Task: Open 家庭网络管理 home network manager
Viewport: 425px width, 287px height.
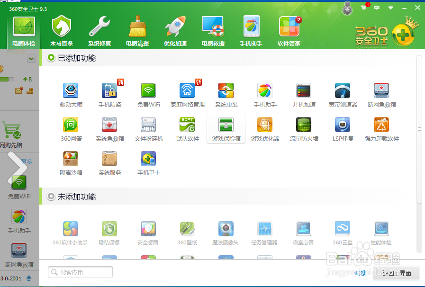Action: click(187, 95)
